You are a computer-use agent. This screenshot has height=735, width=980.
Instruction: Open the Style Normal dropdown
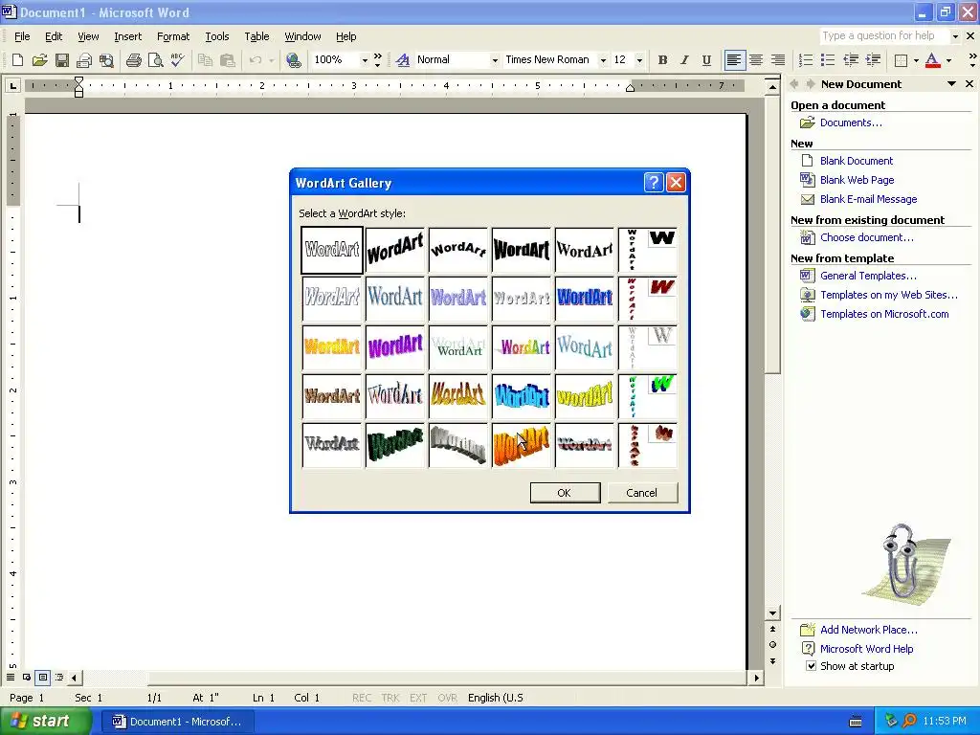[495, 60]
